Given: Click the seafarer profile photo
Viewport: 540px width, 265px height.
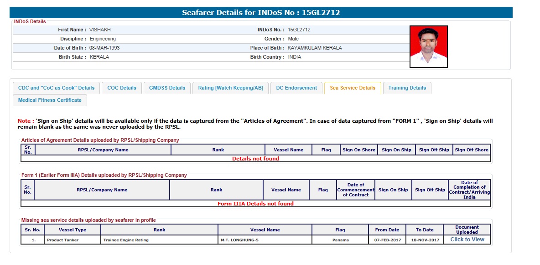Looking at the screenshot, I should (428, 47).
